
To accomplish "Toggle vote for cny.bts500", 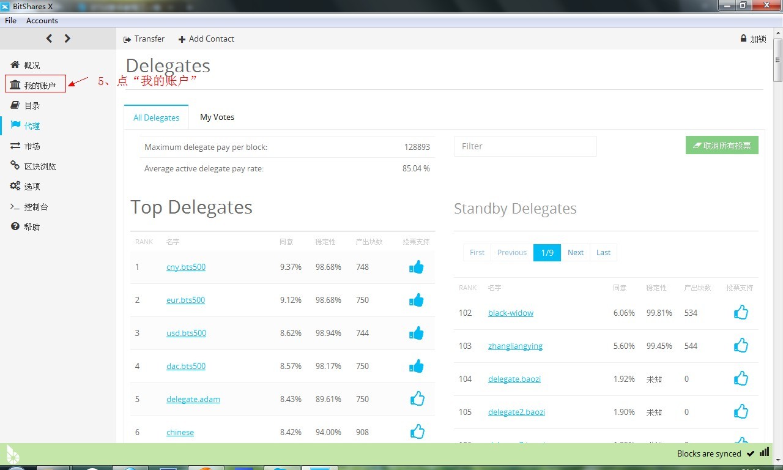I will pos(417,267).
